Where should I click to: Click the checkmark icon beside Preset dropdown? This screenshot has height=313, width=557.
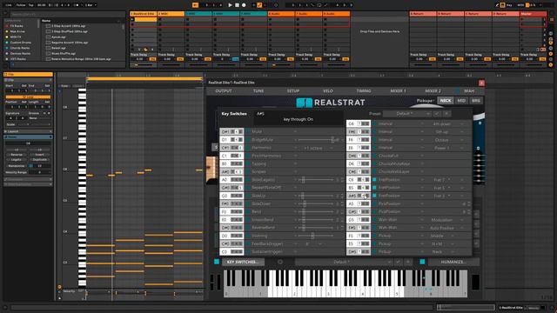[x=437, y=114]
